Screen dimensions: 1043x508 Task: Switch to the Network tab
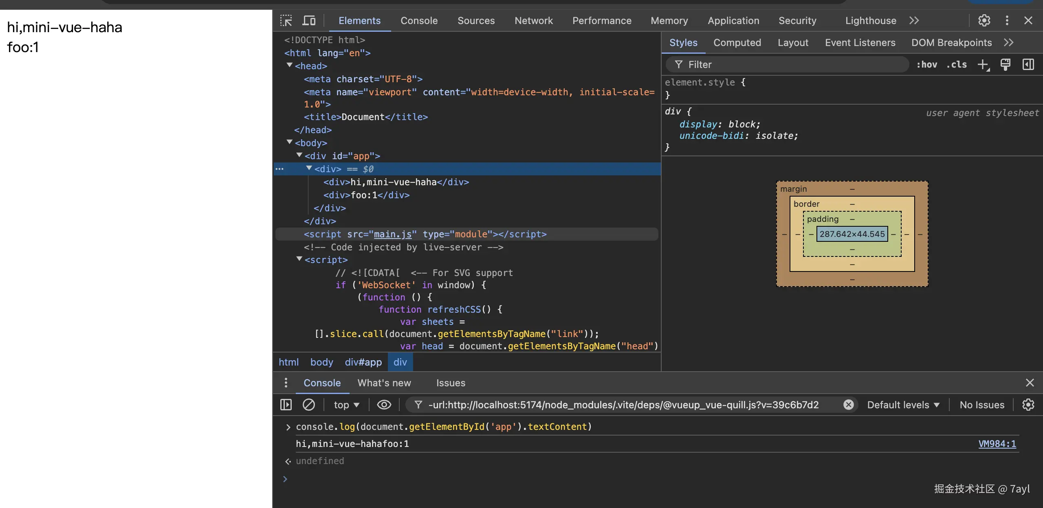click(533, 20)
